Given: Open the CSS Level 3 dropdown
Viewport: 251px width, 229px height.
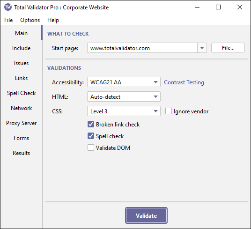Looking at the screenshot, I should 124,111.
